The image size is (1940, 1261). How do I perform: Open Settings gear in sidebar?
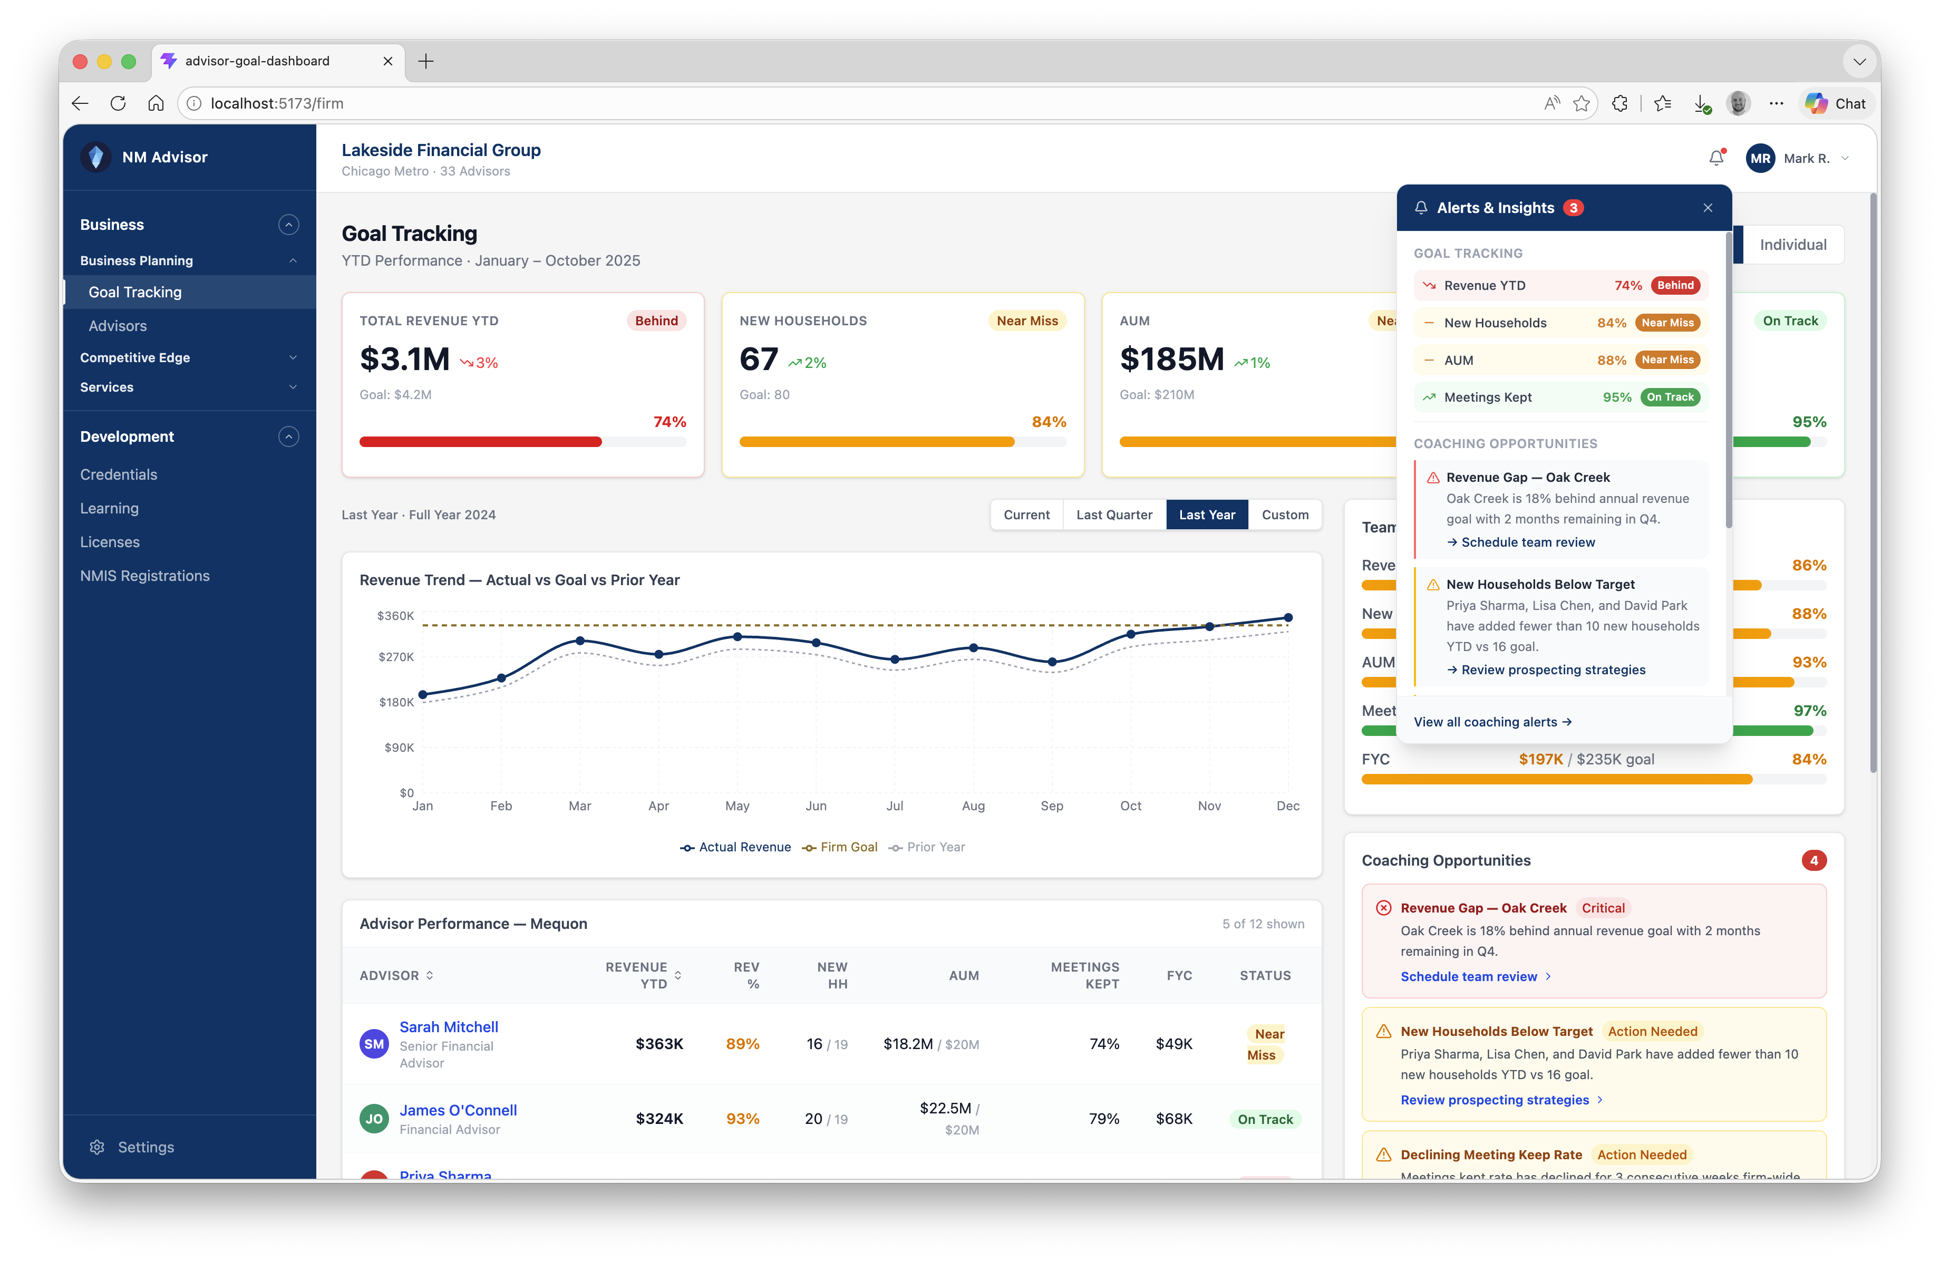pyautogui.click(x=97, y=1147)
